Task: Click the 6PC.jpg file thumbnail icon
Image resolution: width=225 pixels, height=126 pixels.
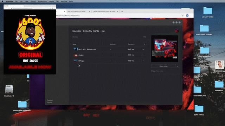Action: click(x=76, y=61)
